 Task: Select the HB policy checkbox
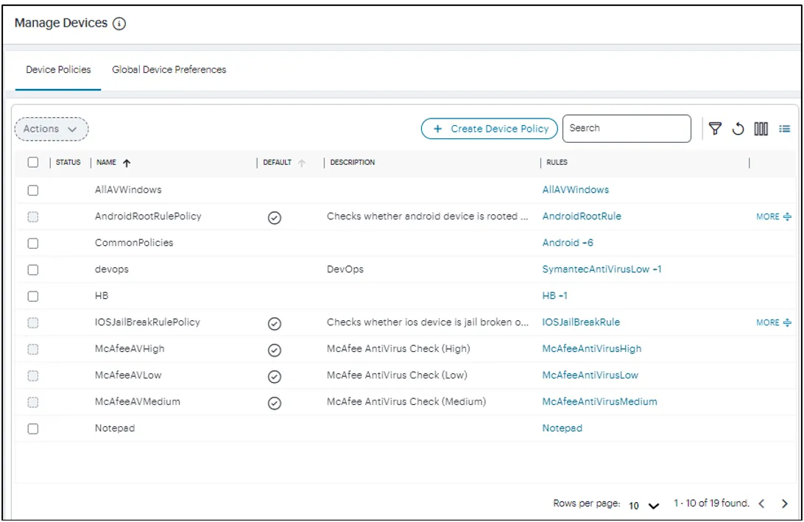pos(33,297)
